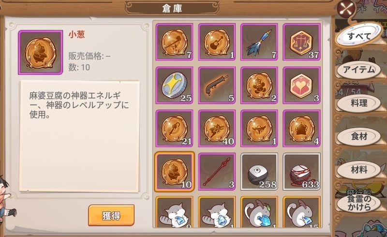Open the 食霊のかけら tab

pos(359,203)
